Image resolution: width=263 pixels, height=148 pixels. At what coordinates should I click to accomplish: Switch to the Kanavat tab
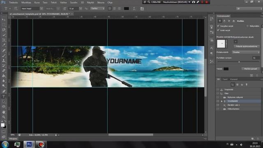tap(234, 79)
